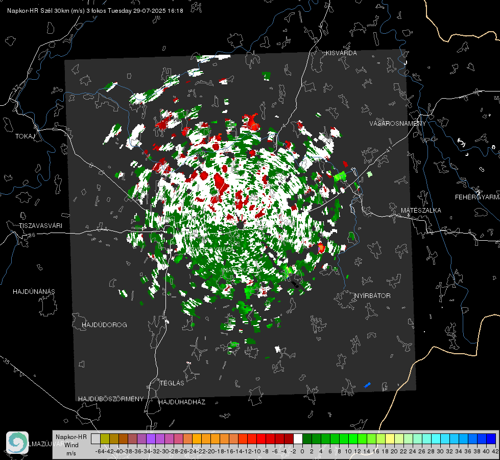Pick the cyan legend swatch between 28 and 30
Viewport: 500px width, 460px height.
point(436,439)
